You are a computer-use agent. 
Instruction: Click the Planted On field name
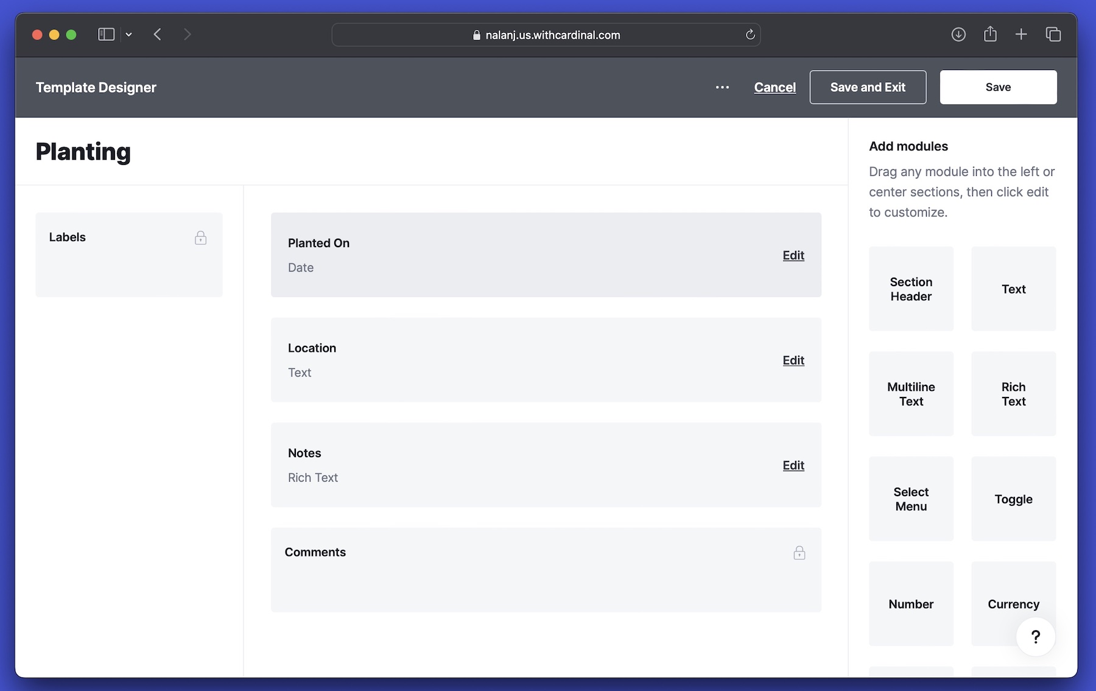(x=318, y=243)
